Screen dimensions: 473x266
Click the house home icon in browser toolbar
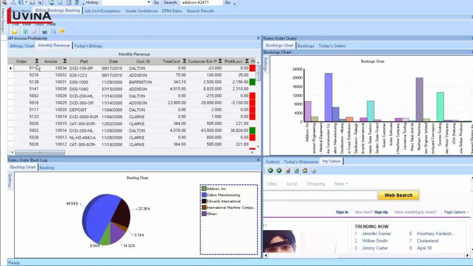[x=305, y=171]
